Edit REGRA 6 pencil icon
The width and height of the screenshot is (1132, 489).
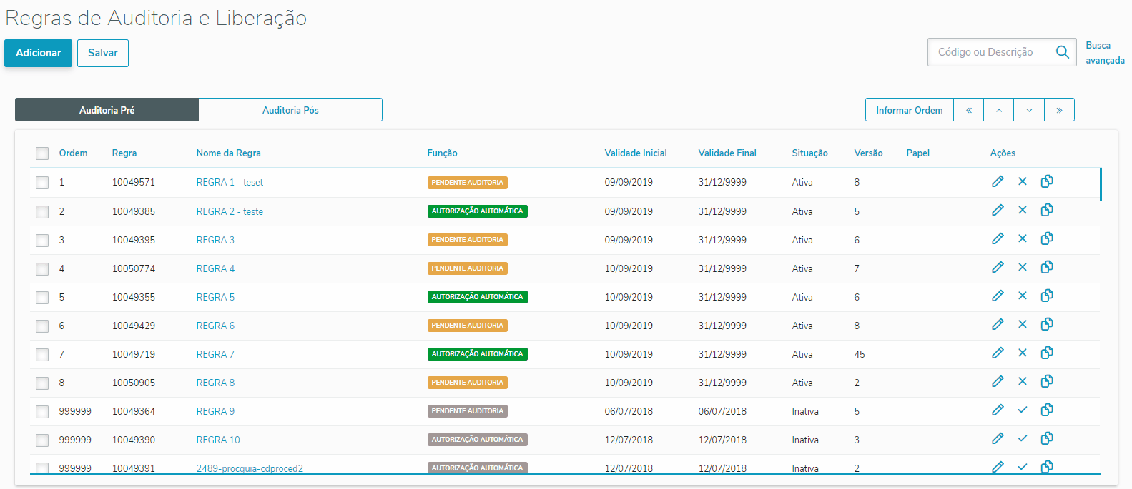998,324
